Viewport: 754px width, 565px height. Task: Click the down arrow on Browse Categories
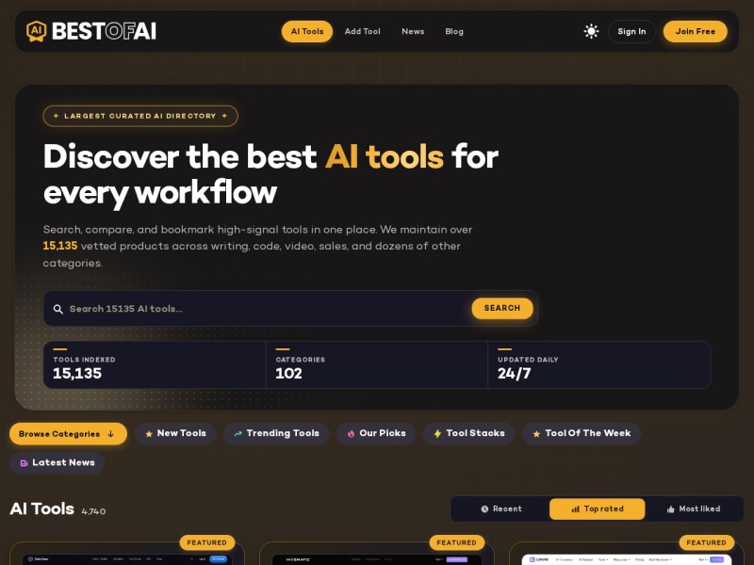[x=111, y=434]
